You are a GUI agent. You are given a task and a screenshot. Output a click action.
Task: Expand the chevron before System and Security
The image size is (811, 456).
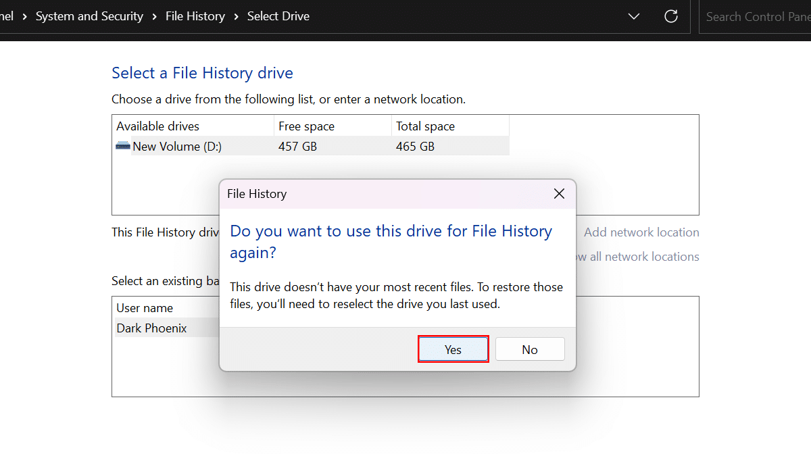25,16
